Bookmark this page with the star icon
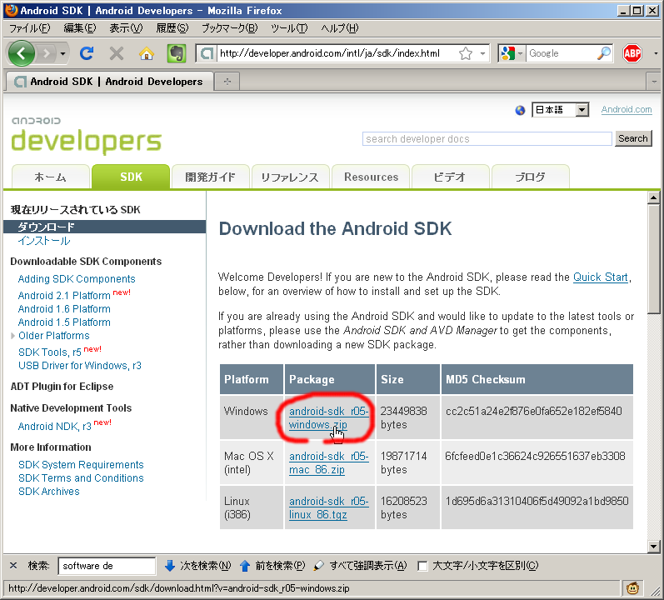 [466, 53]
